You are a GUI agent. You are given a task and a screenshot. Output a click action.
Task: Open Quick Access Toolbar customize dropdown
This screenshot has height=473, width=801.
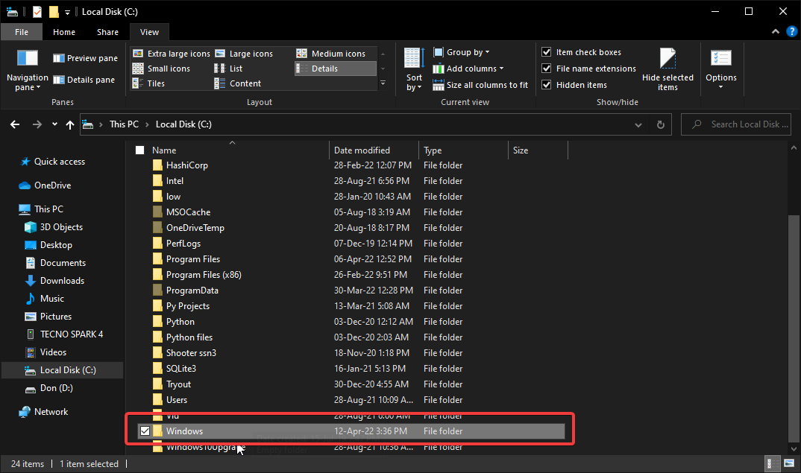(x=67, y=12)
